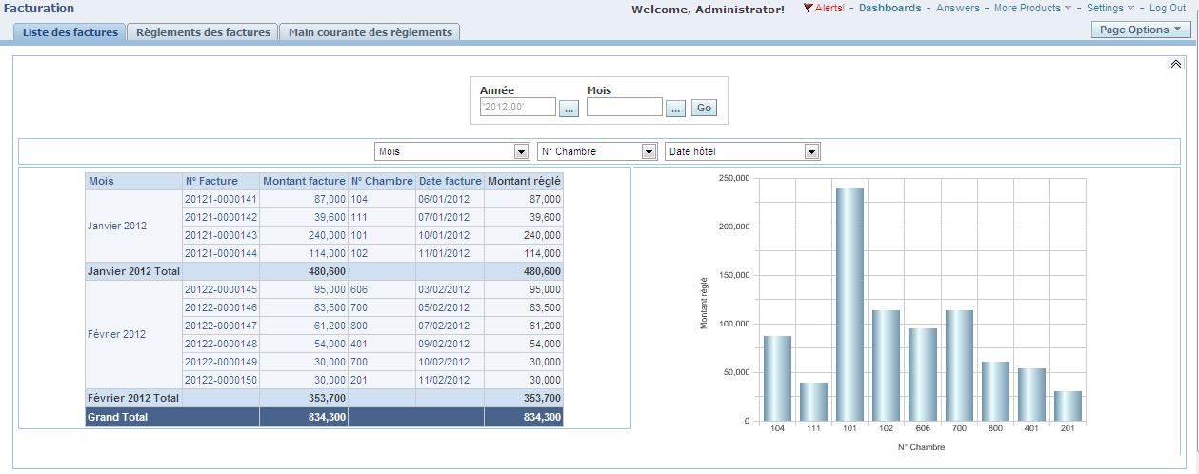Open the Mois value picker button
The width and height of the screenshot is (1199, 474).
675,109
